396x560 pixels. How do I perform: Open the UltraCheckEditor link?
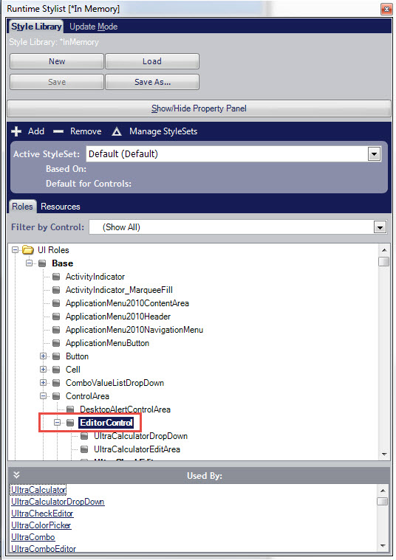pyautogui.click(x=42, y=514)
